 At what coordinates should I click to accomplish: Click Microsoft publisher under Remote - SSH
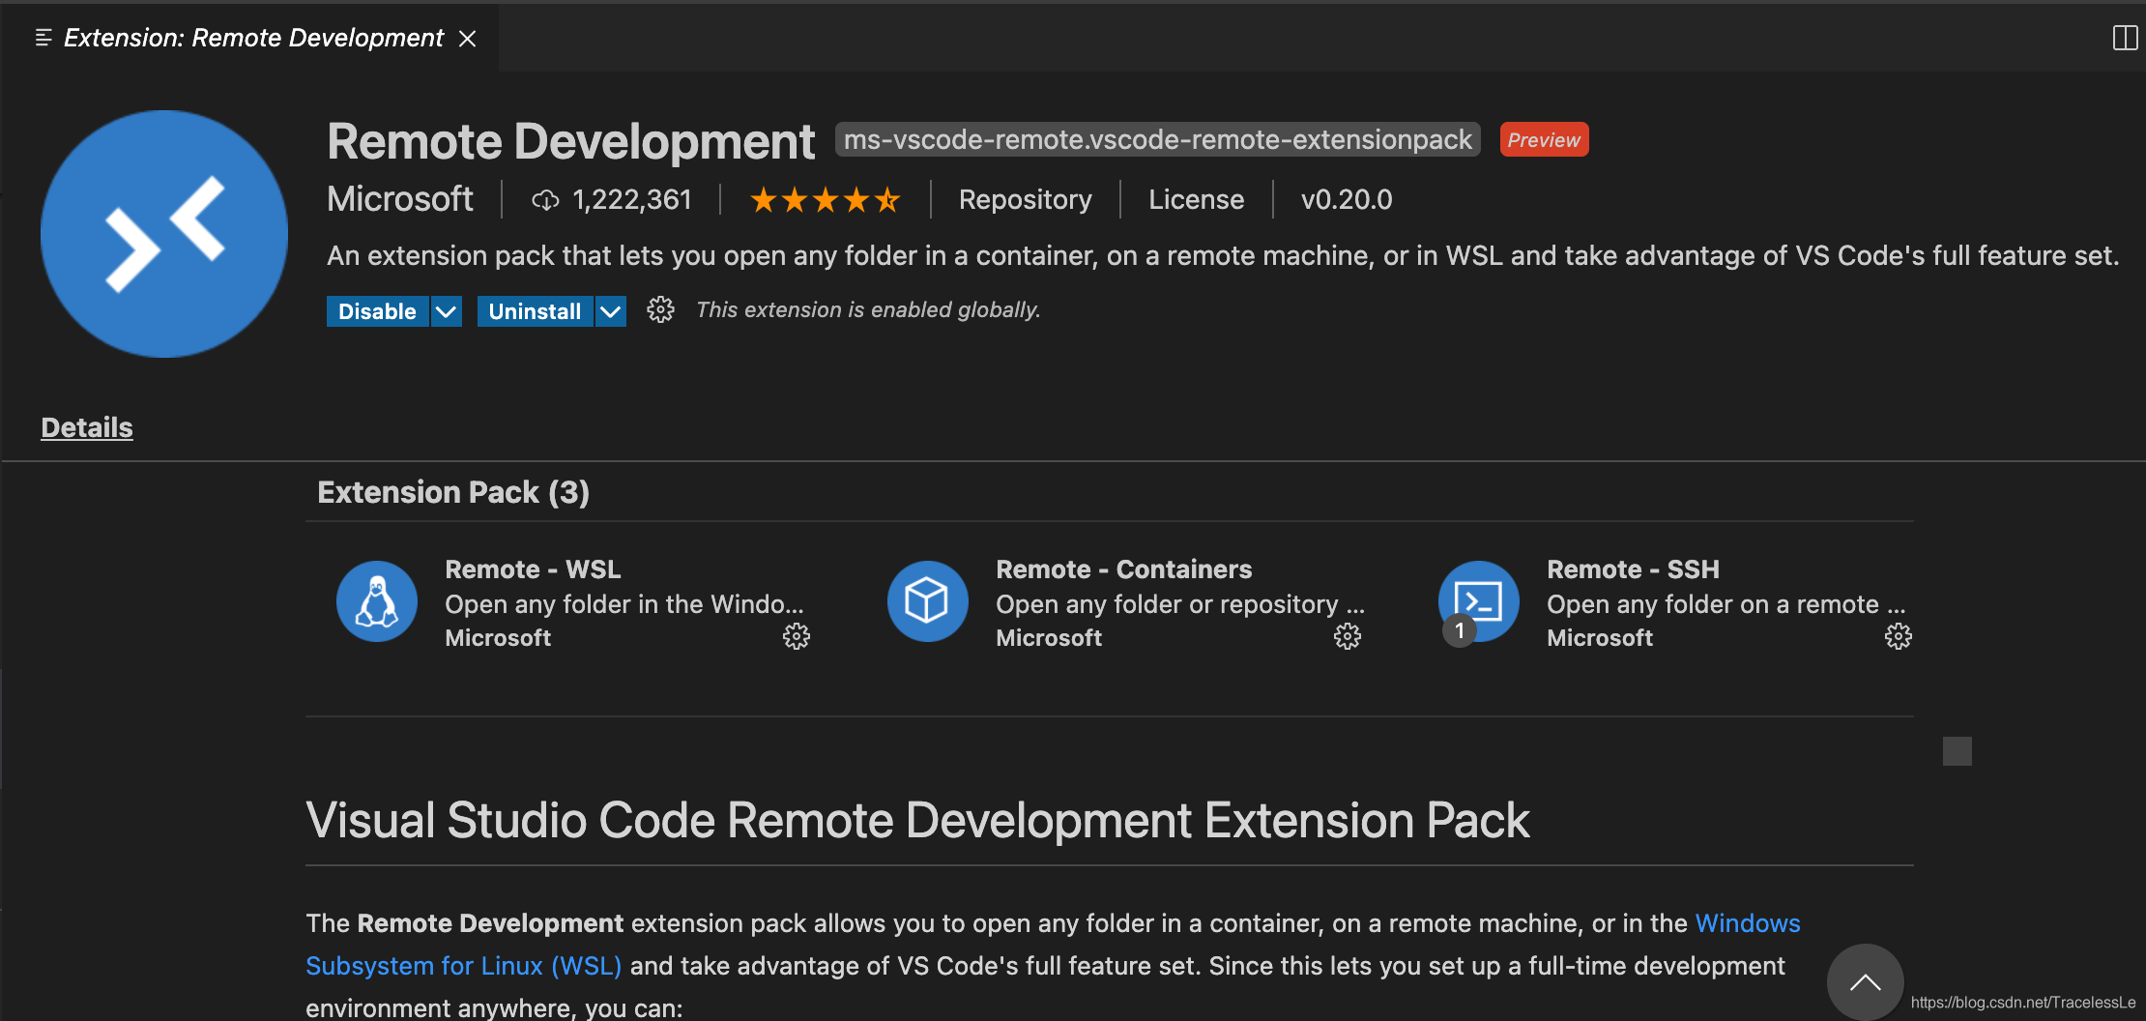1600,638
